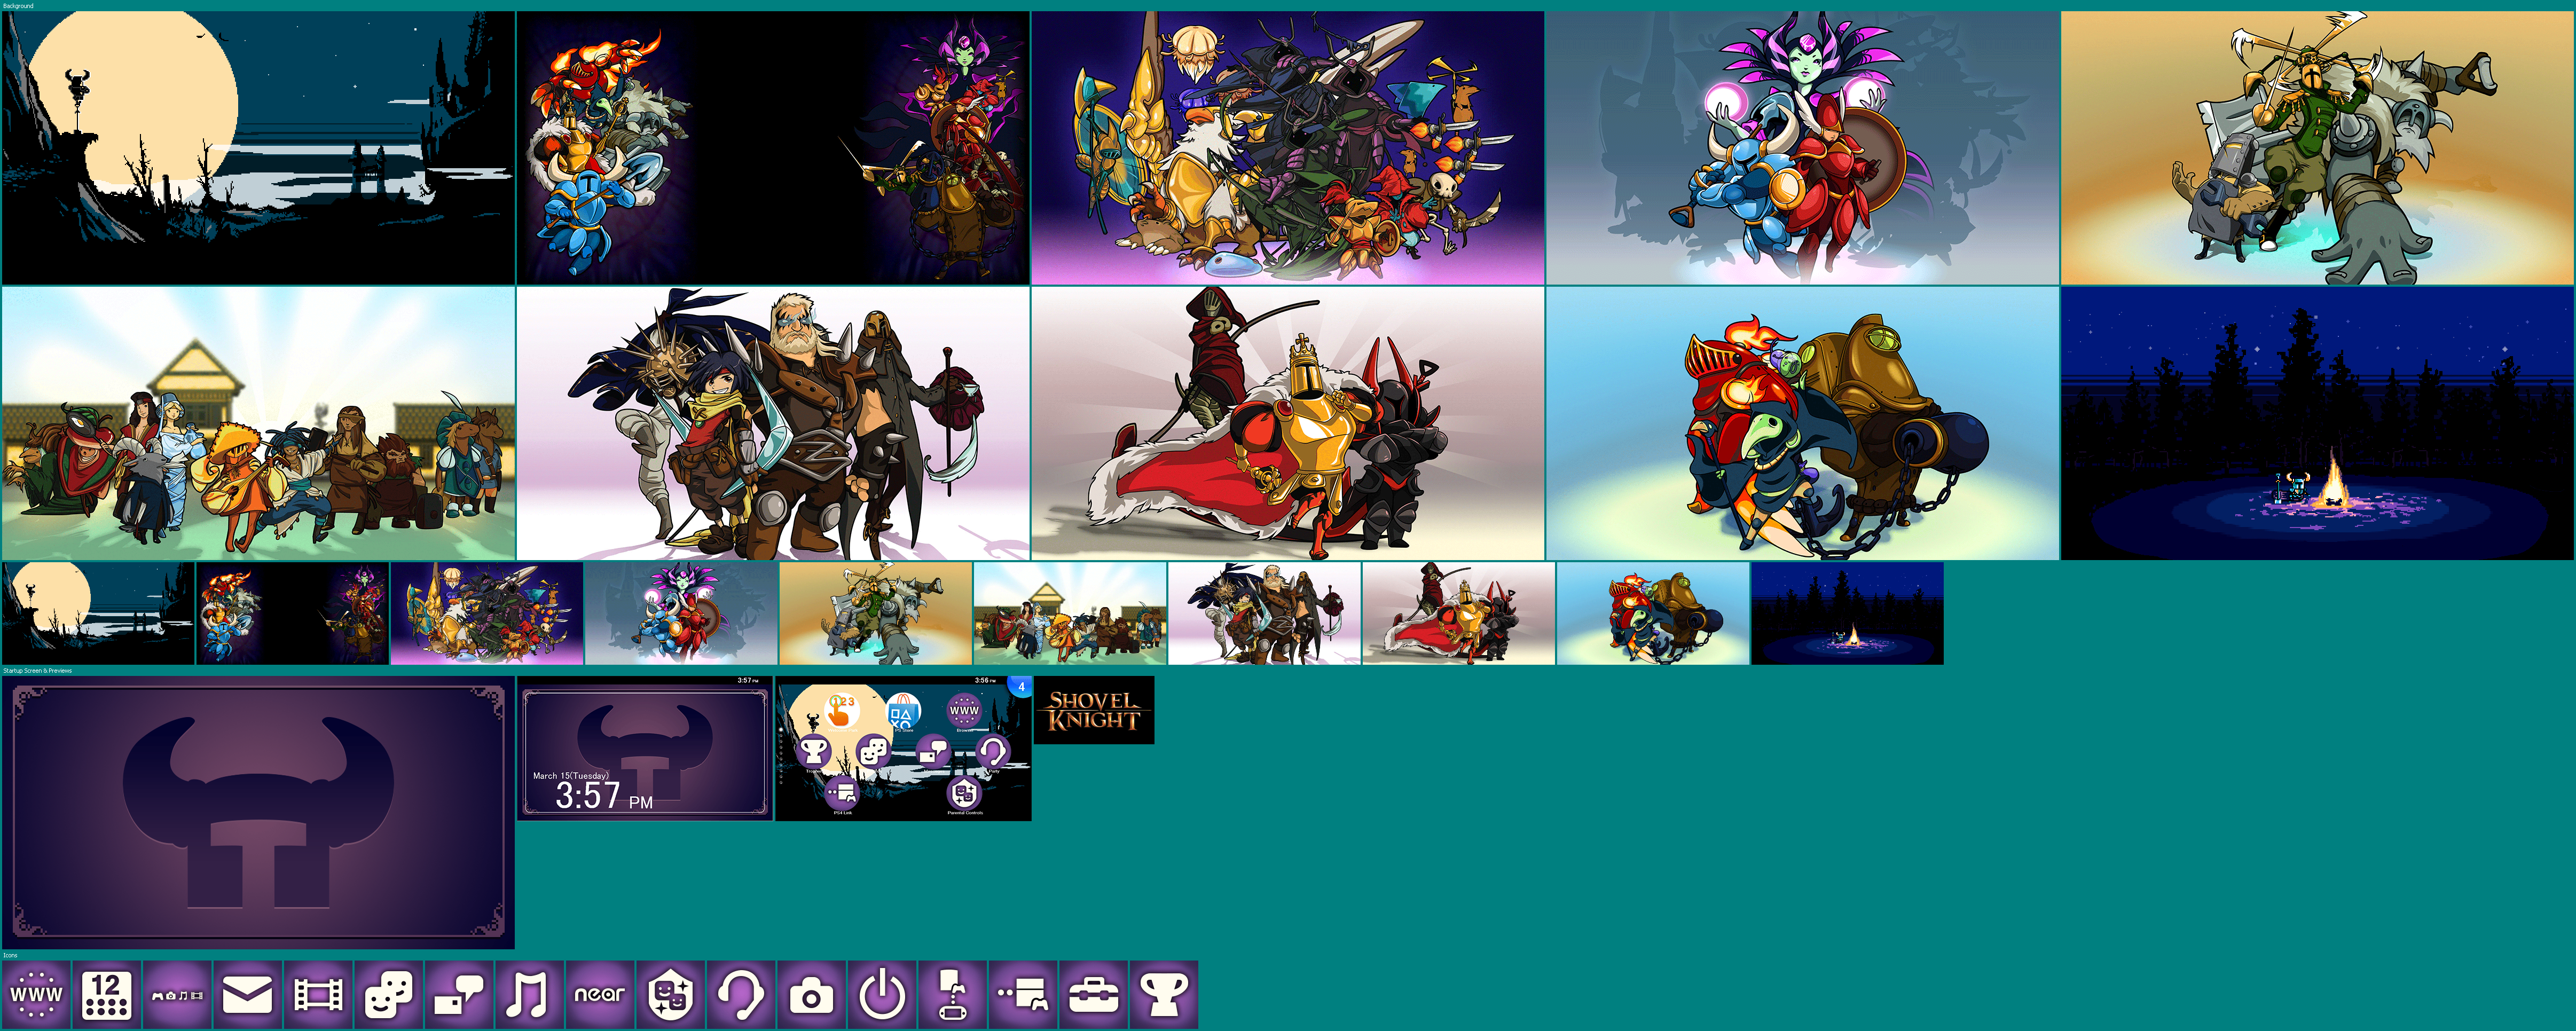Viewport: 2576px width, 1031px height.
Task: Select the wanderers group small thumbnail
Action: (x=1265, y=613)
